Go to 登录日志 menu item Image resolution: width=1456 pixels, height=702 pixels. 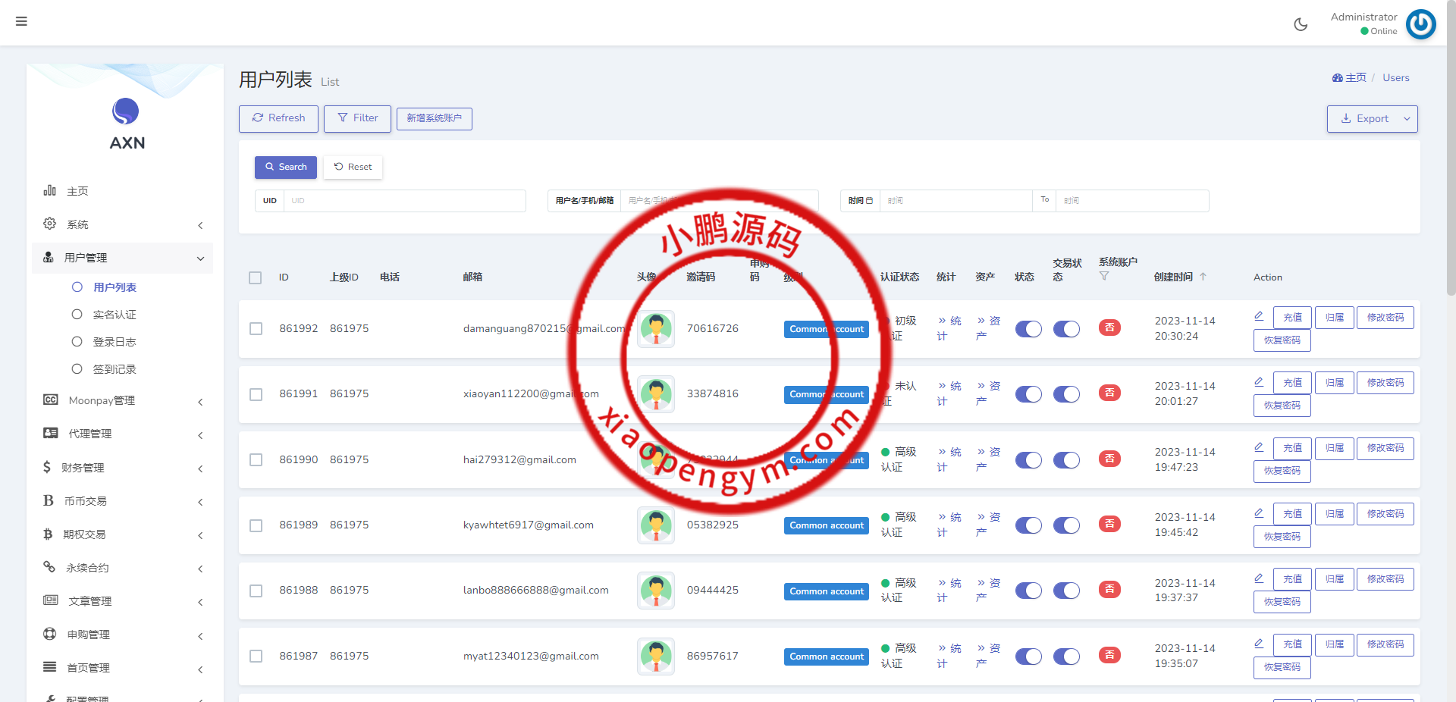(x=115, y=342)
